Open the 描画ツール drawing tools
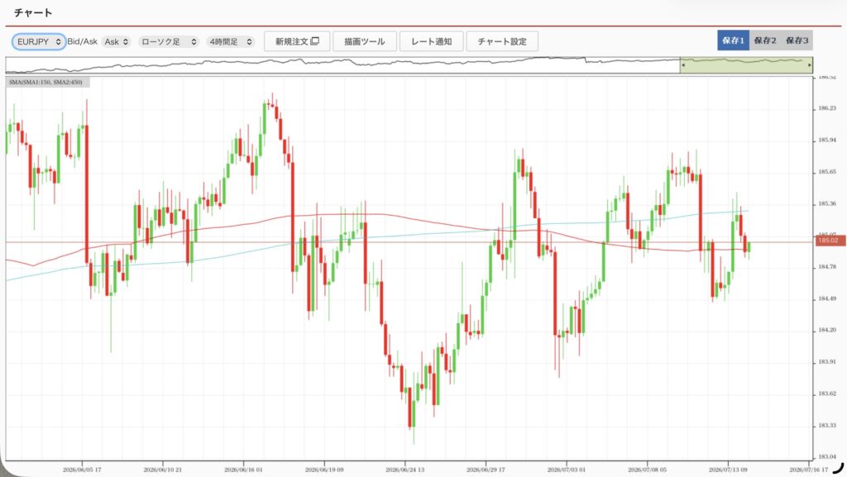The width and height of the screenshot is (847, 477). coord(365,41)
